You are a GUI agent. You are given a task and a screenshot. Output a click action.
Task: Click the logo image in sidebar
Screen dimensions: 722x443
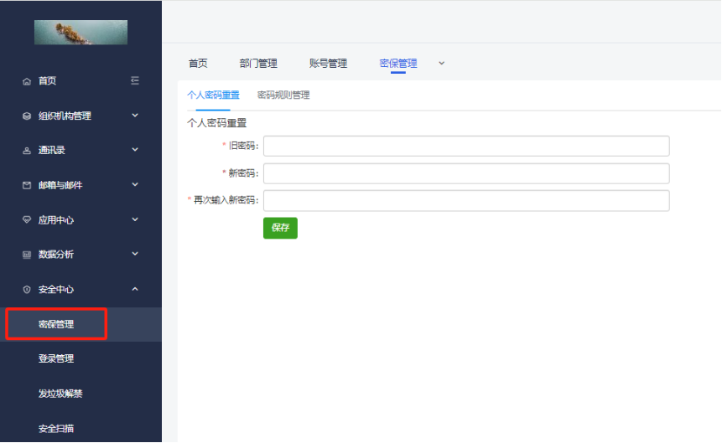tap(81, 32)
